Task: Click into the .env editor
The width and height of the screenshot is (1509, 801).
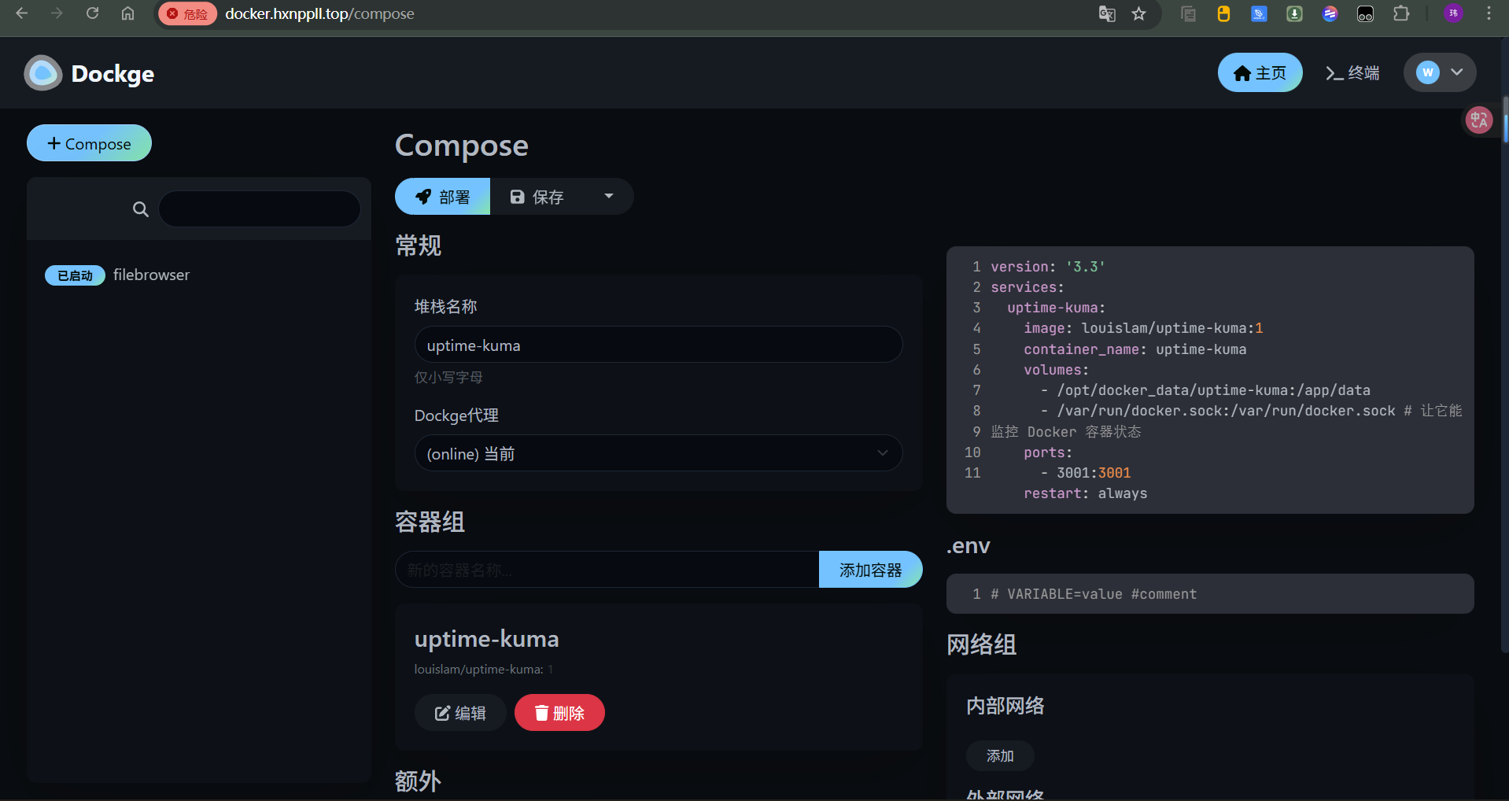Action: tap(1210, 594)
